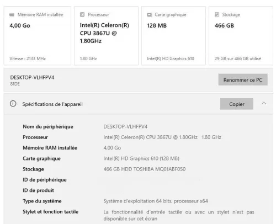This screenshot has width=276, height=224.
Task: Open the Processeur Intel Celeron card
Action: pos(106,36)
